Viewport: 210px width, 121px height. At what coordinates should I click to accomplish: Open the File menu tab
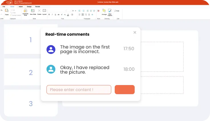4,7
